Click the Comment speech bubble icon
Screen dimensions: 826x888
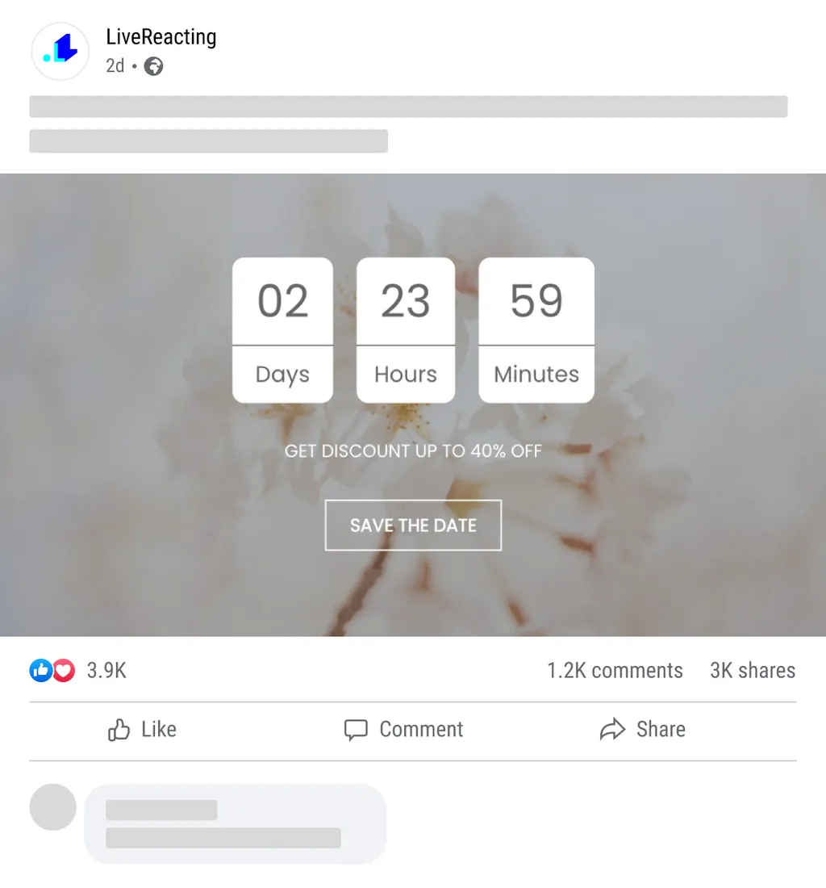tap(356, 730)
